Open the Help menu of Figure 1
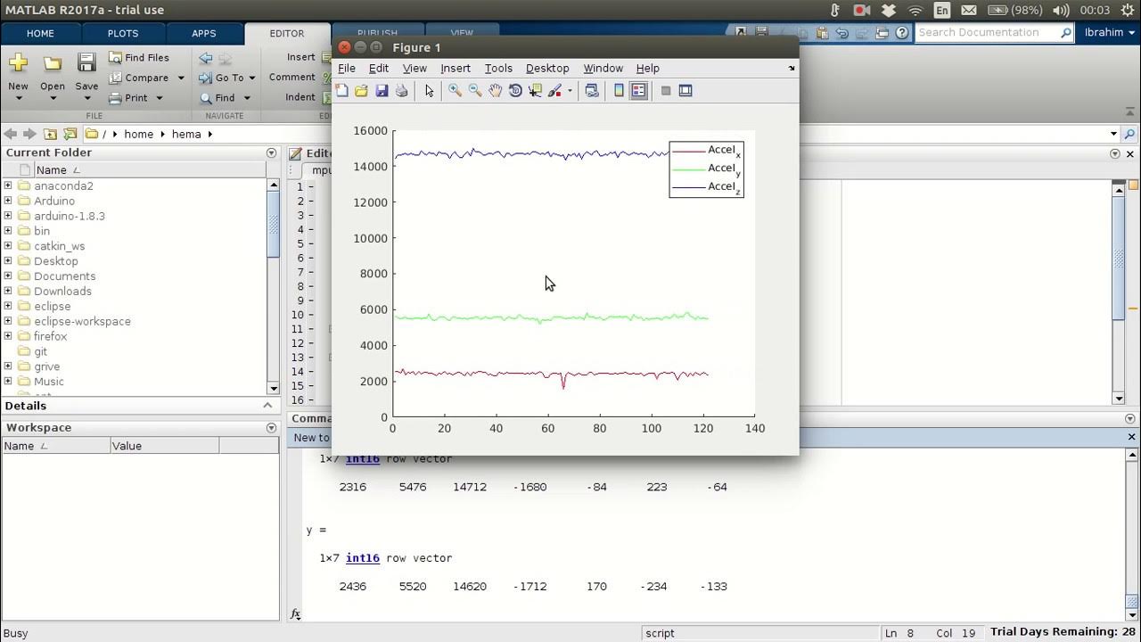1141x642 pixels. pyautogui.click(x=648, y=68)
